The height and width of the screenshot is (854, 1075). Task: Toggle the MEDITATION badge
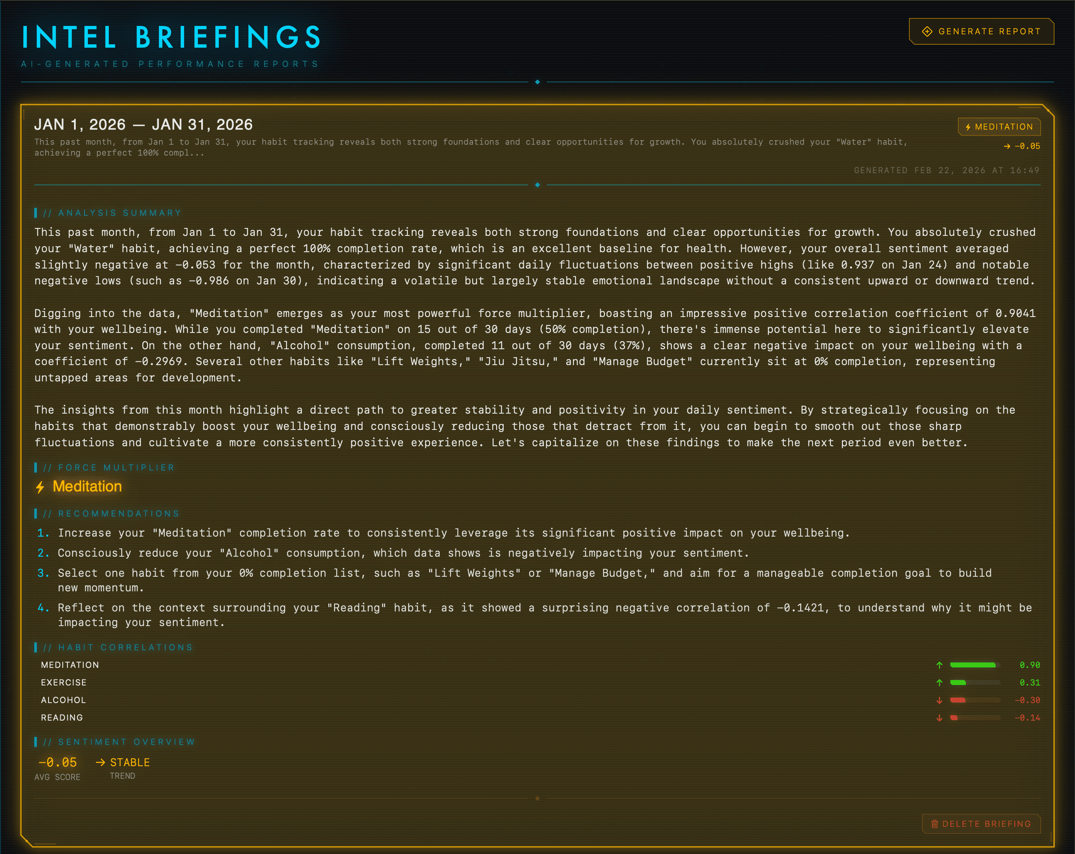click(x=999, y=127)
